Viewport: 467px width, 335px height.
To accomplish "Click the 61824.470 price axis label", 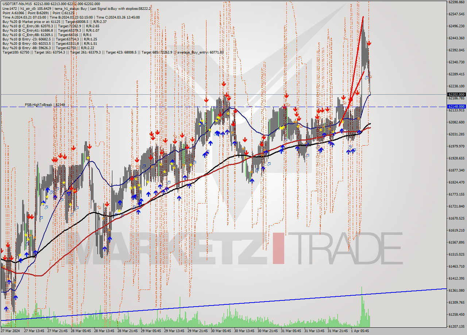I will (x=456, y=182).
